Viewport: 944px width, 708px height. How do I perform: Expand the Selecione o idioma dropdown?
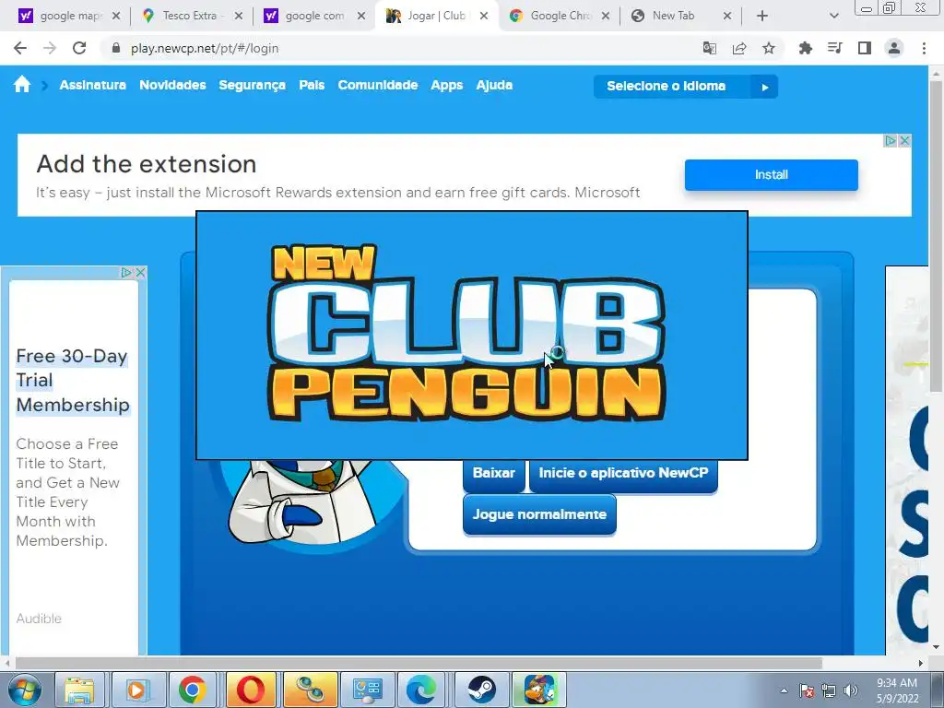[x=686, y=86]
